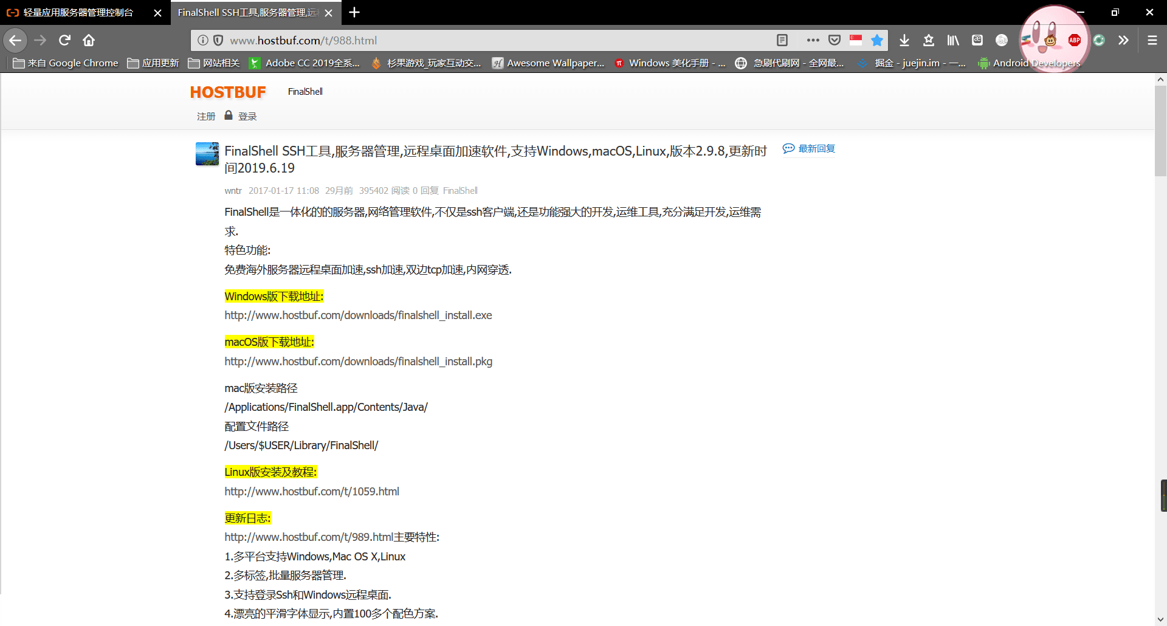Go to the Home page icon
Viewport: 1167px width, 626px height.
pyautogui.click(x=89, y=40)
